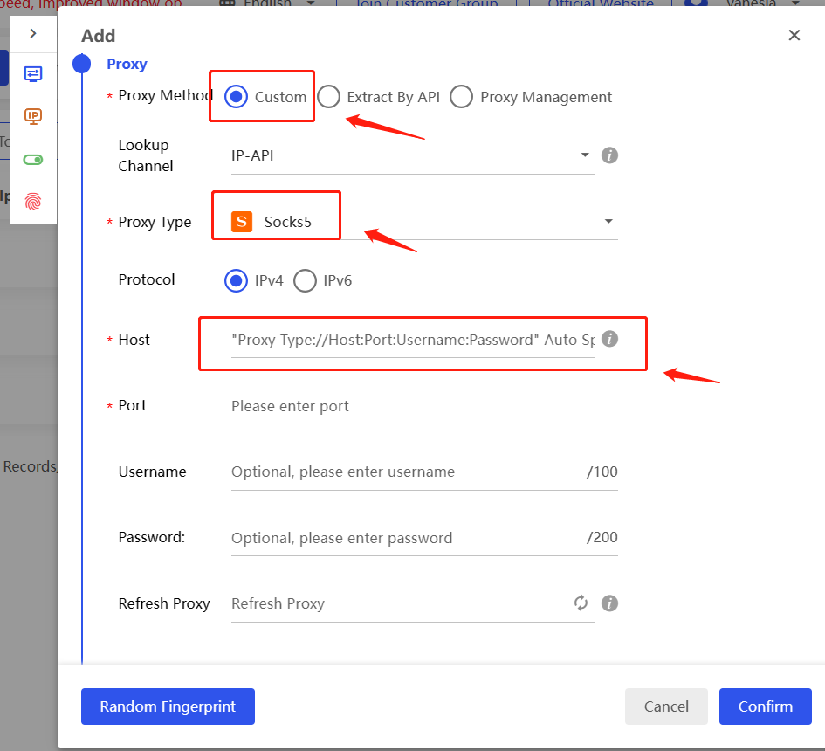
Task: Select the Proxy Management method
Action: tap(461, 97)
